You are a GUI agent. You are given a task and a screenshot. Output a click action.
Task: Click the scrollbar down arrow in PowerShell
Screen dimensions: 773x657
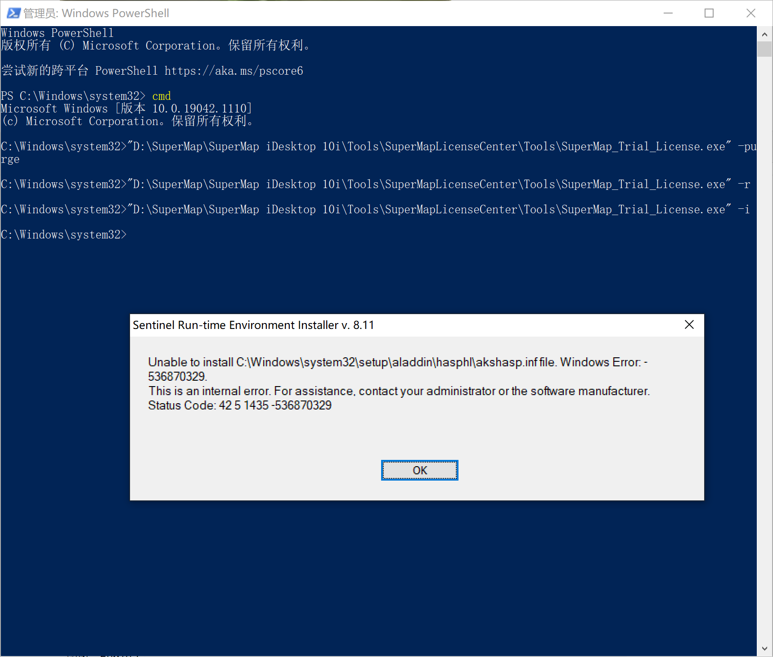coord(764,648)
